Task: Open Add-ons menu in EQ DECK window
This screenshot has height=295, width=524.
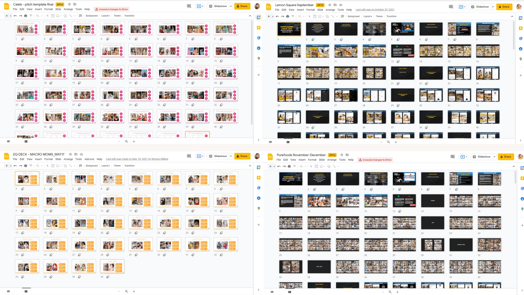Action: point(89,159)
